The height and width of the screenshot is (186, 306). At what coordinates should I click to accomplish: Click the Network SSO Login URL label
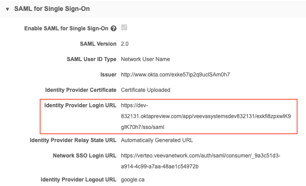click(84, 156)
